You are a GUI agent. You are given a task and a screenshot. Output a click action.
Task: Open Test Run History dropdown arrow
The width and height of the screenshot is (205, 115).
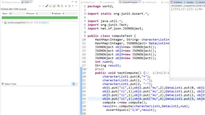point(73,6)
